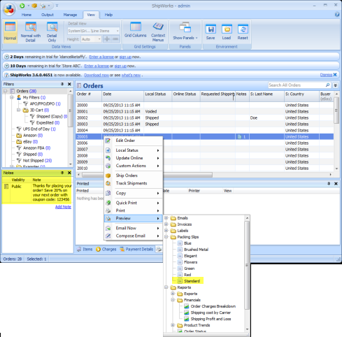Expand the Labels template folder
The image size is (342, 337).
166,231
